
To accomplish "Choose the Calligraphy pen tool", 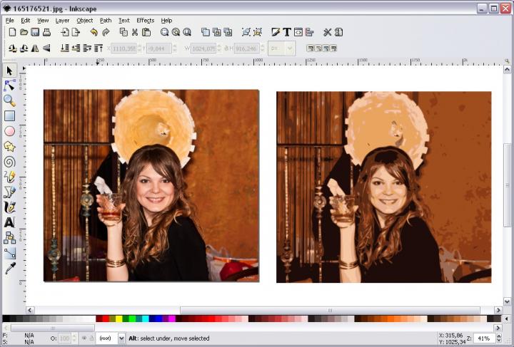I will click(x=9, y=207).
